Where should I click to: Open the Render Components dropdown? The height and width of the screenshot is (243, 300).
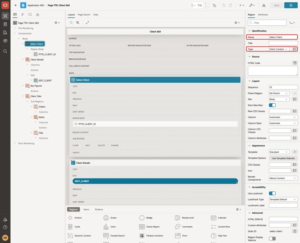click(283, 178)
